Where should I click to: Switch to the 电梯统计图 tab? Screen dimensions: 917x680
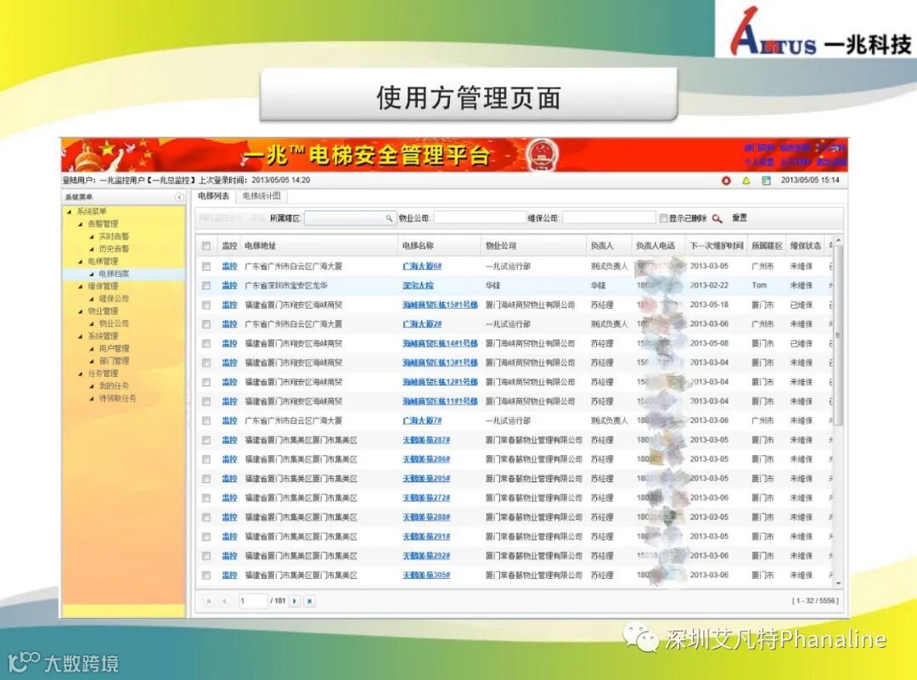262,196
